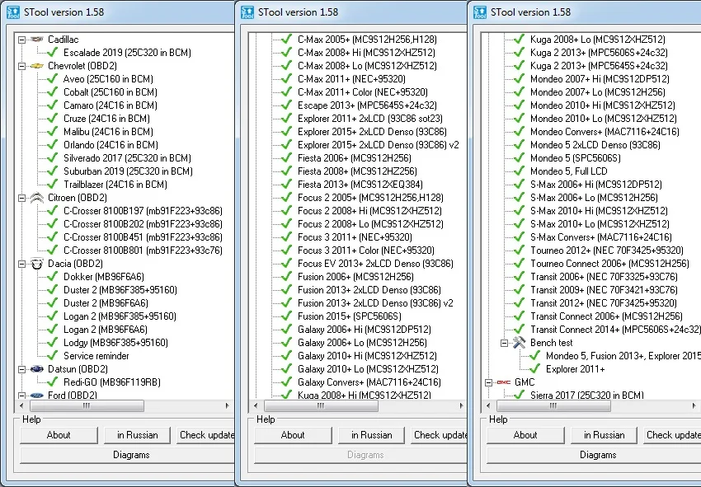This screenshot has height=487, width=701.
Task: Collapse the Datsun (OBD2) tree node
Action: (x=21, y=369)
